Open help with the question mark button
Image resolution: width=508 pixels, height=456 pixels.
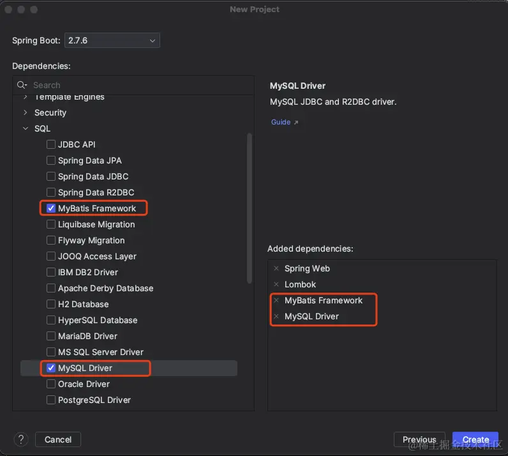[x=21, y=439]
